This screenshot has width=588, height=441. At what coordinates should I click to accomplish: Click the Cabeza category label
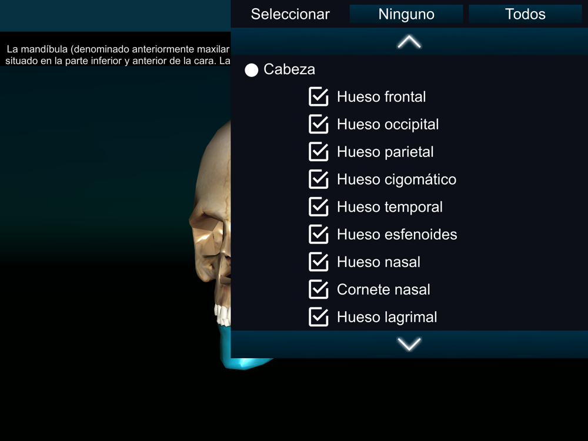point(289,69)
